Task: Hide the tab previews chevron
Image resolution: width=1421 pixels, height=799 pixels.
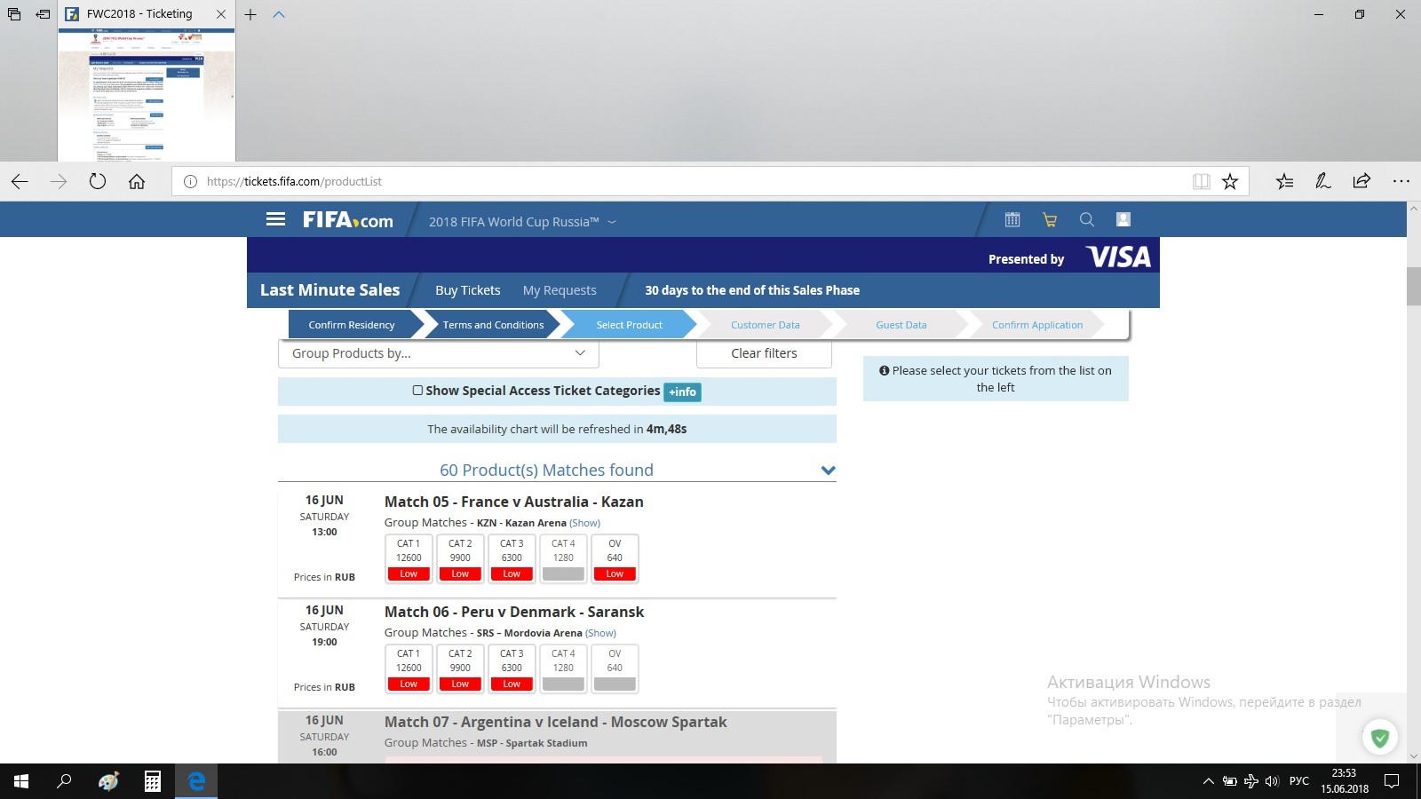Action: (279, 14)
